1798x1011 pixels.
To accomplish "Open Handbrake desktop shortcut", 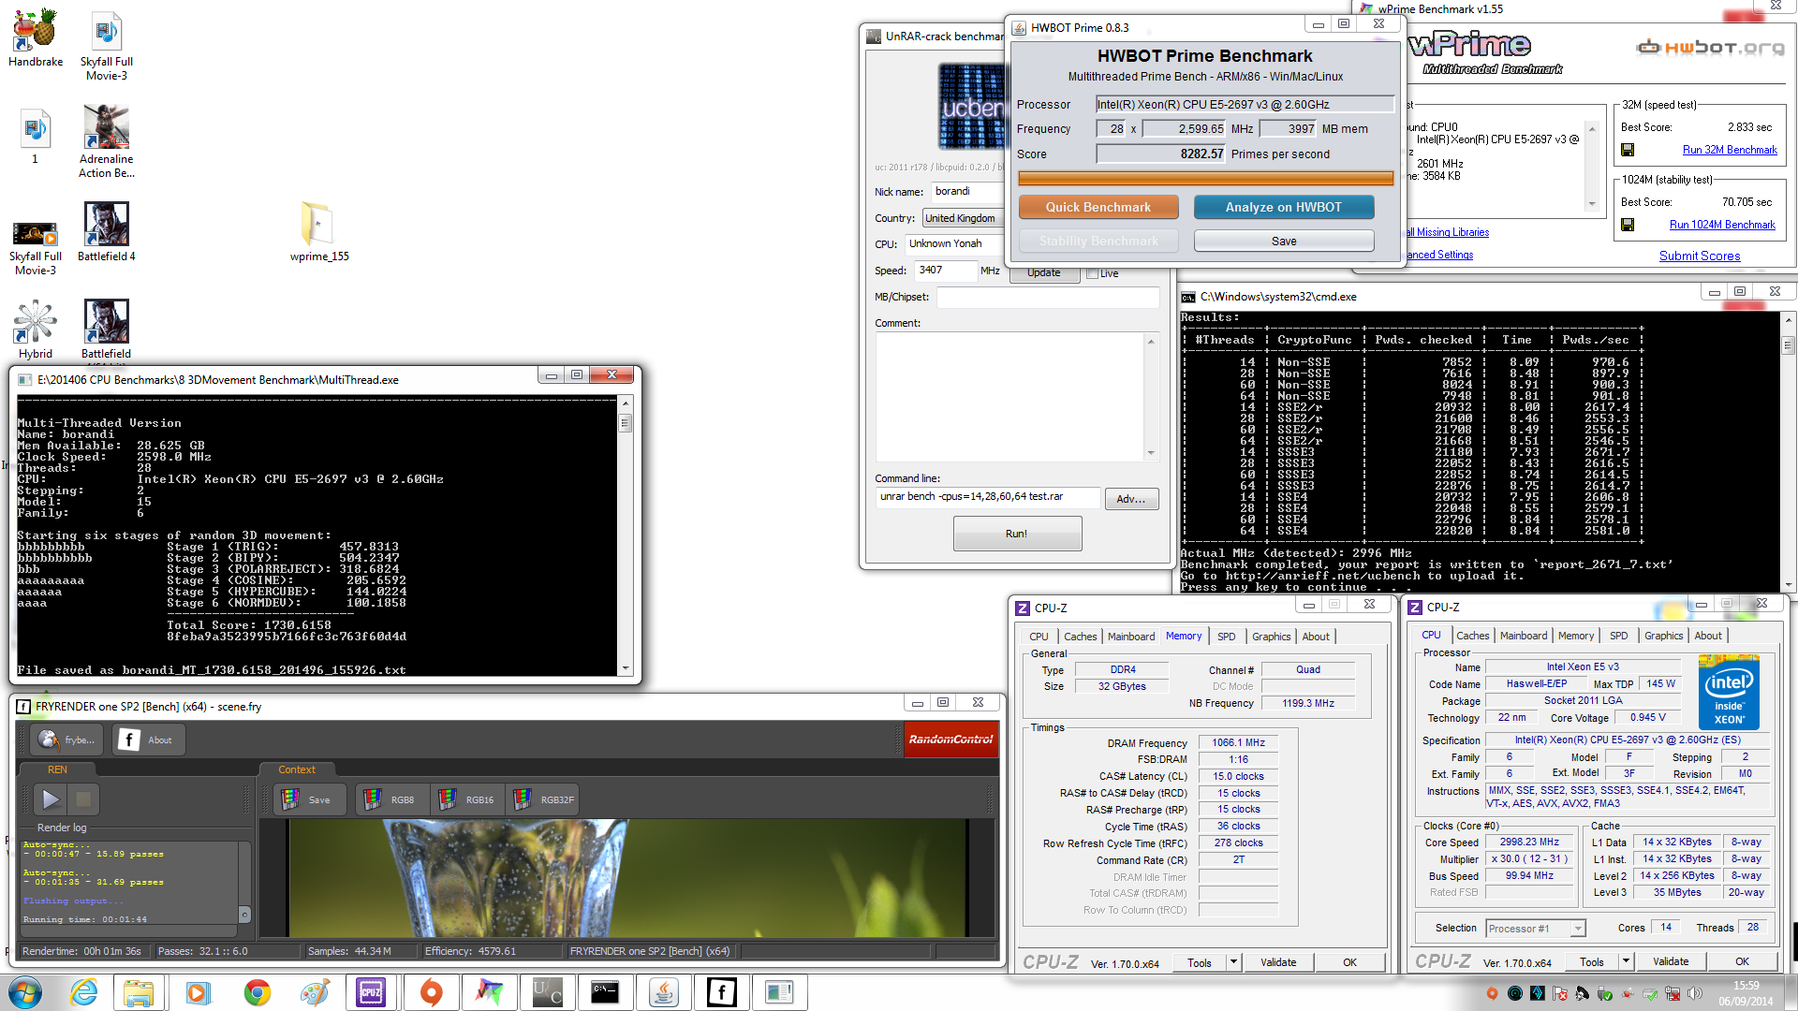I will [36, 37].
